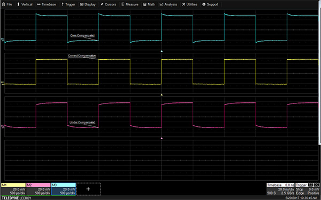Open the Trigger descriptor box
The width and height of the screenshot is (321, 200).
pyautogui.click(x=307, y=189)
